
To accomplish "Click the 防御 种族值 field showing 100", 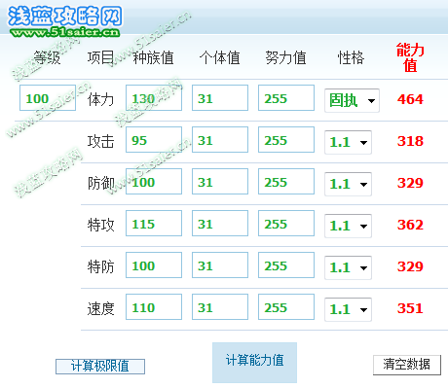I will coord(154,182).
